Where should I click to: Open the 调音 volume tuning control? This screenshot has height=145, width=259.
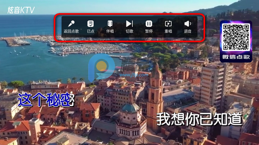tap(188, 27)
